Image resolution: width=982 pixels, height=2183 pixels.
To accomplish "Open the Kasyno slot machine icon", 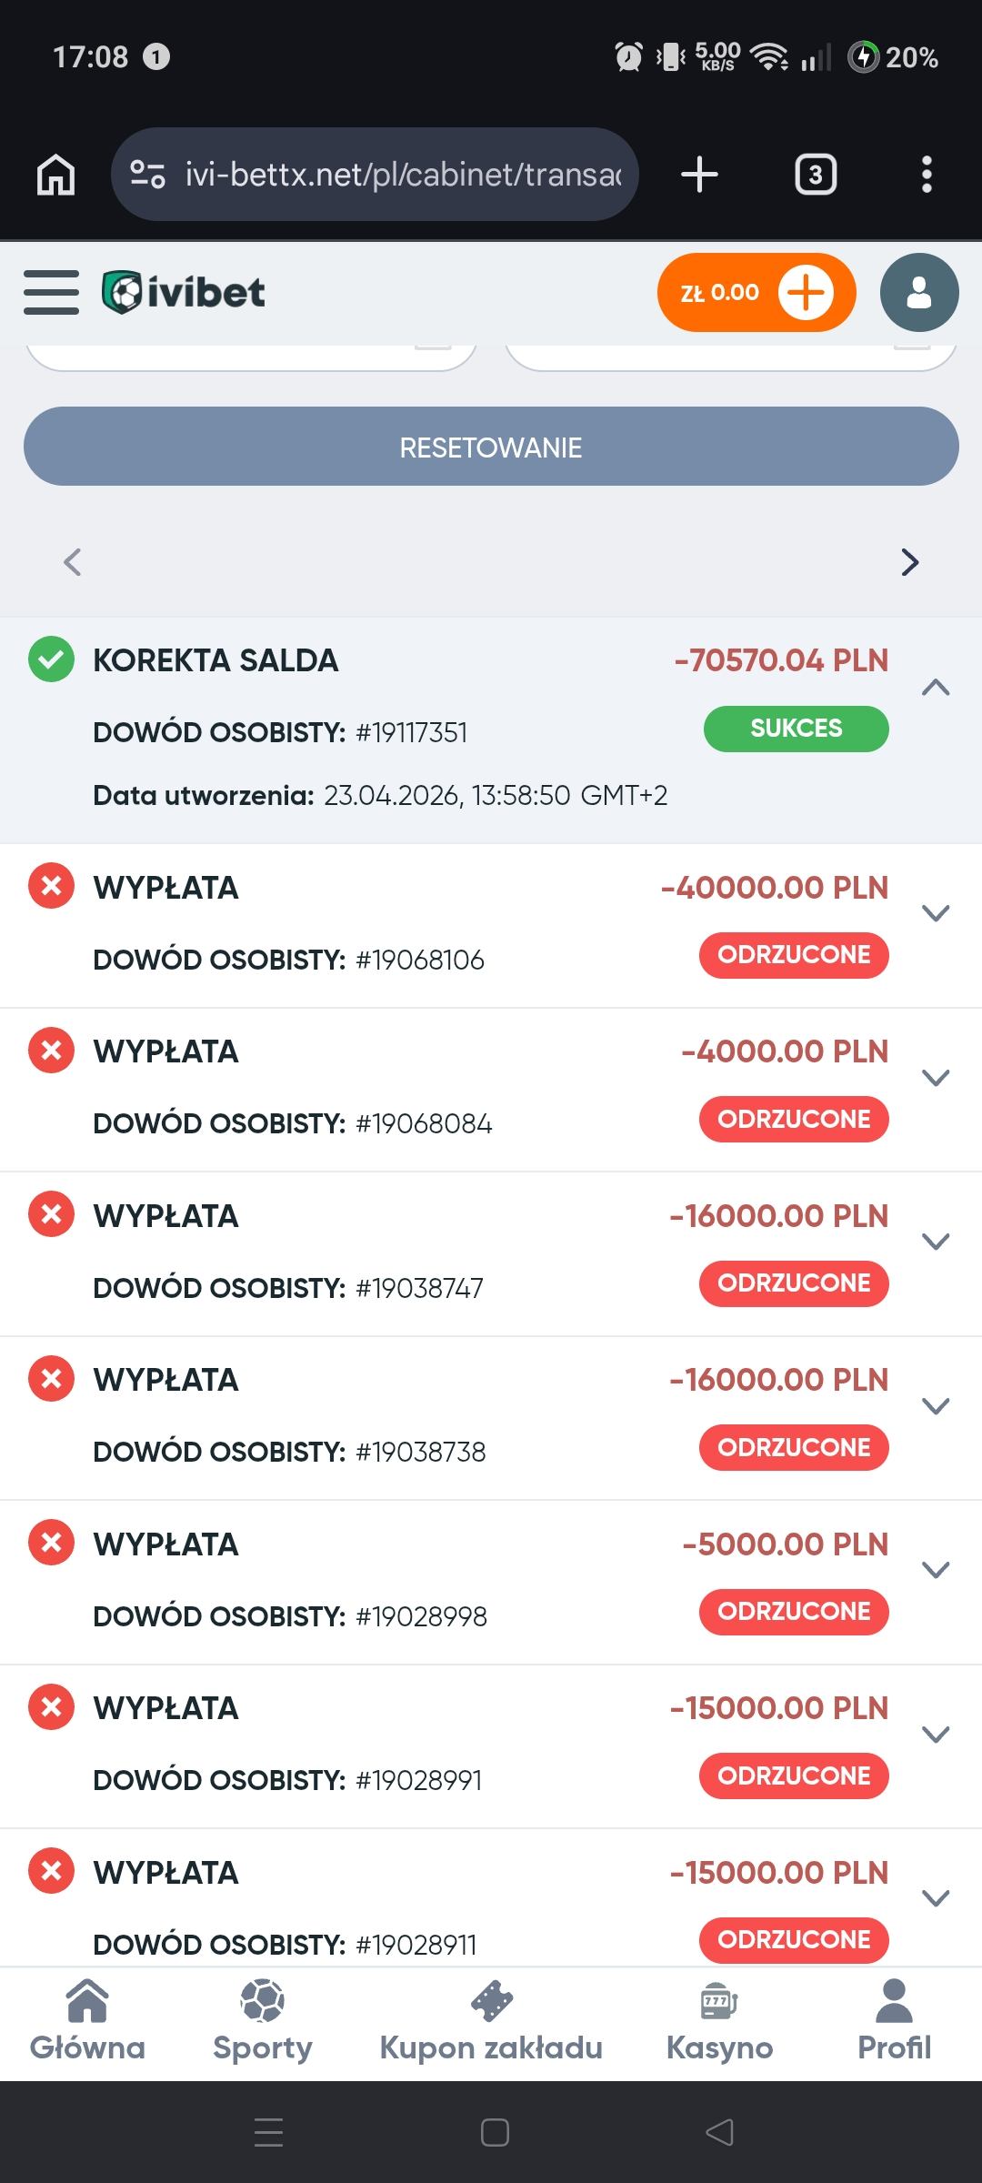I will [x=719, y=2002].
